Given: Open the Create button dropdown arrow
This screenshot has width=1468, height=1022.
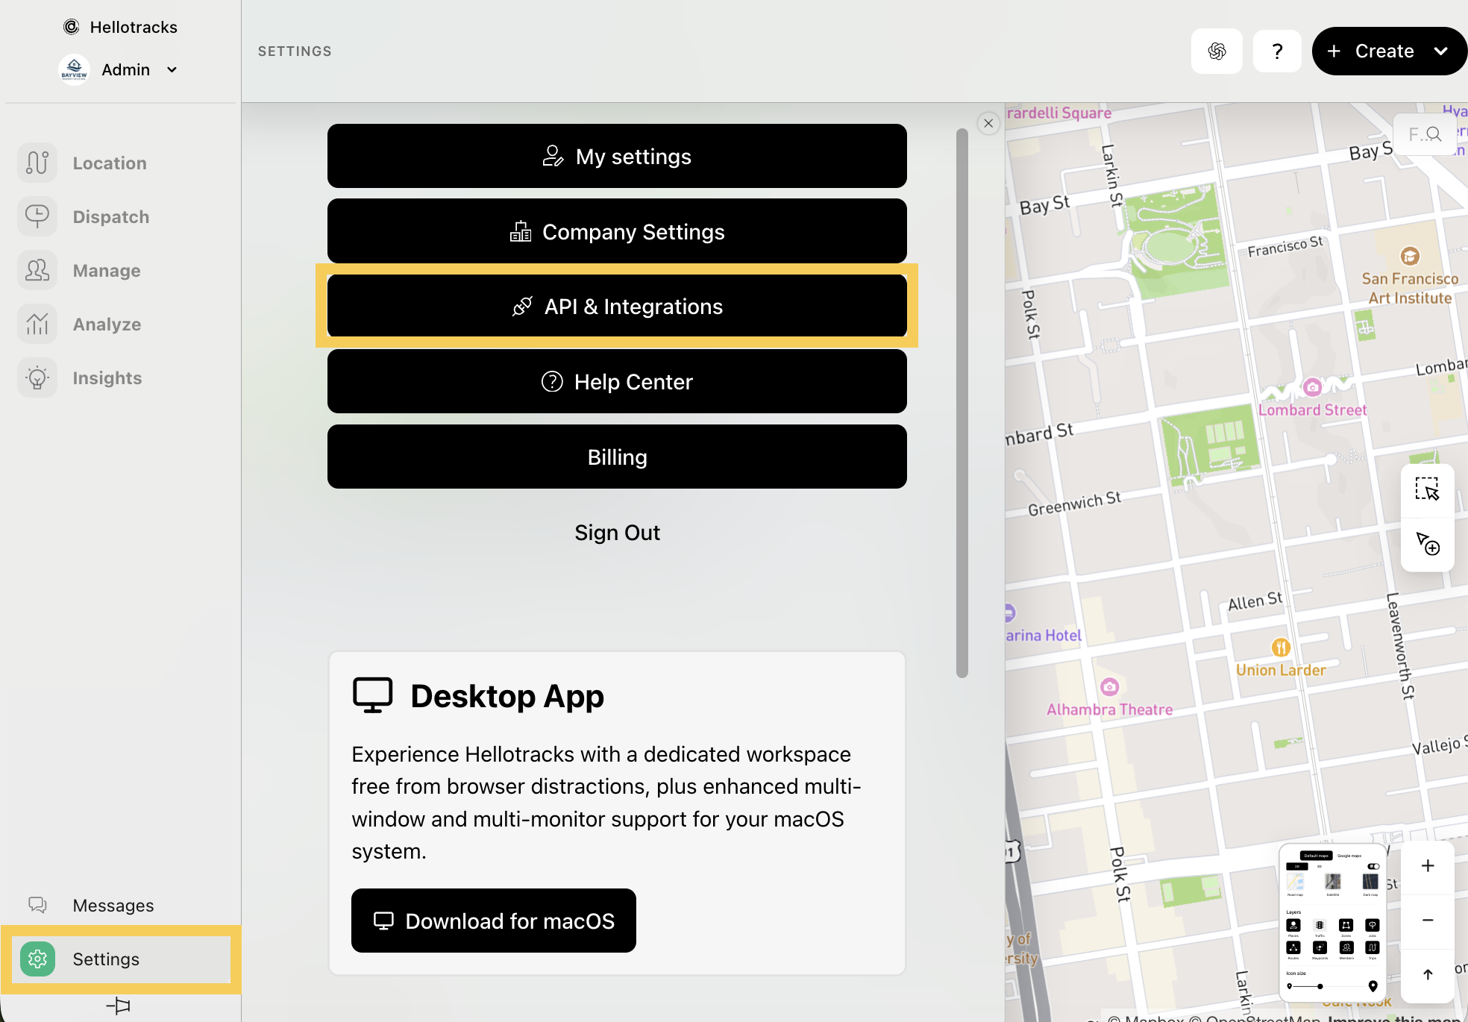Looking at the screenshot, I should [x=1440, y=51].
